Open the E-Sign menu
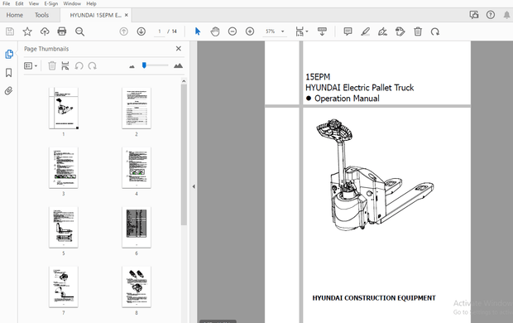 point(51,3)
